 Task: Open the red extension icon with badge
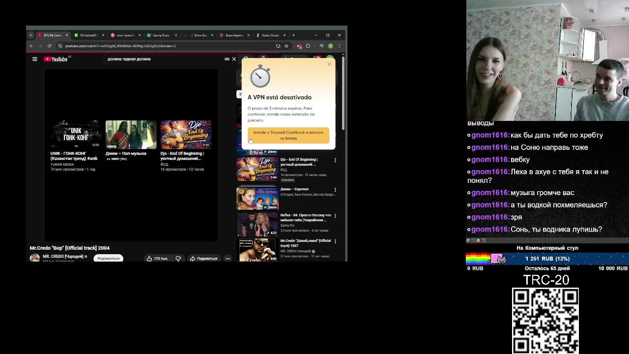coord(299,46)
